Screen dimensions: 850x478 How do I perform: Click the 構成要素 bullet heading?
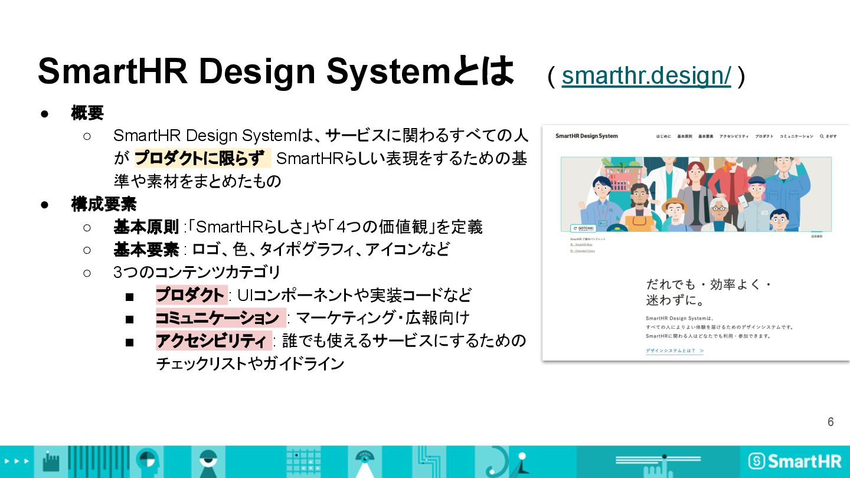coord(104,204)
